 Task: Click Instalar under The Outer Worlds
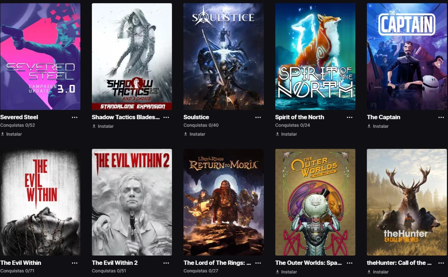click(286, 272)
